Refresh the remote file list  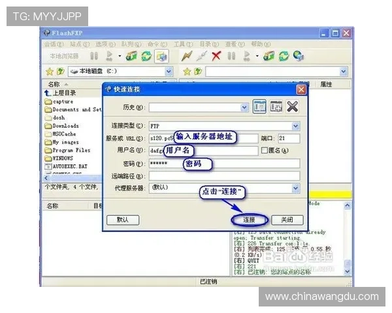point(284,56)
